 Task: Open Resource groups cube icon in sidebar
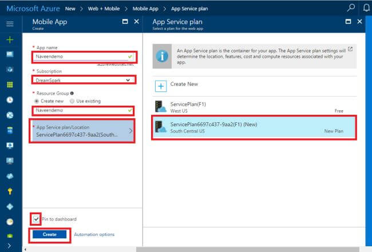click(x=10, y=69)
